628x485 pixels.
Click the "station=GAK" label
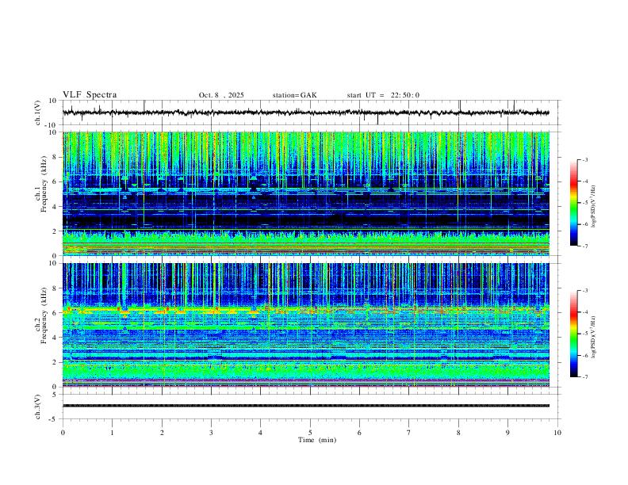(x=294, y=95)
